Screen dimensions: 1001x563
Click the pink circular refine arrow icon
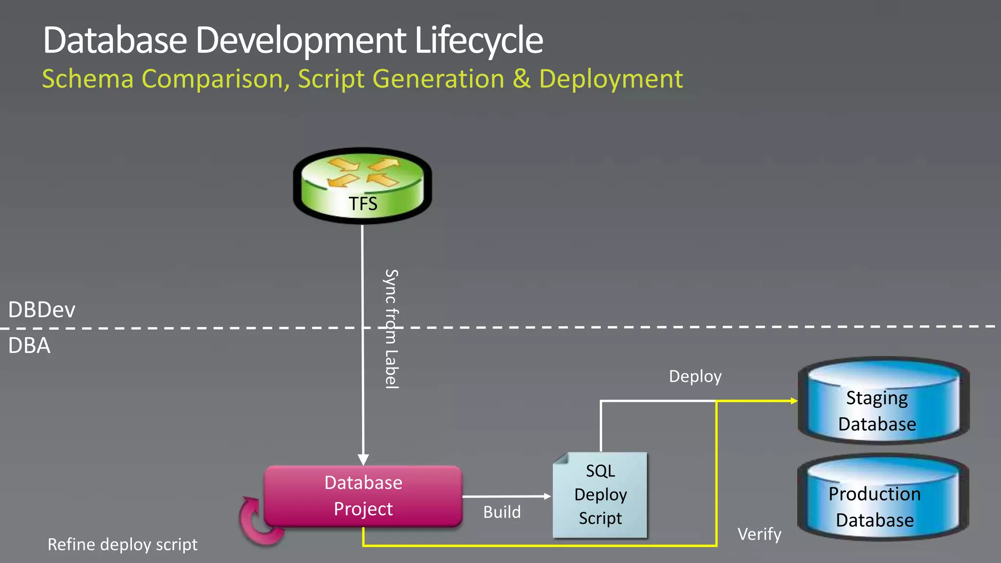[260, 521]
